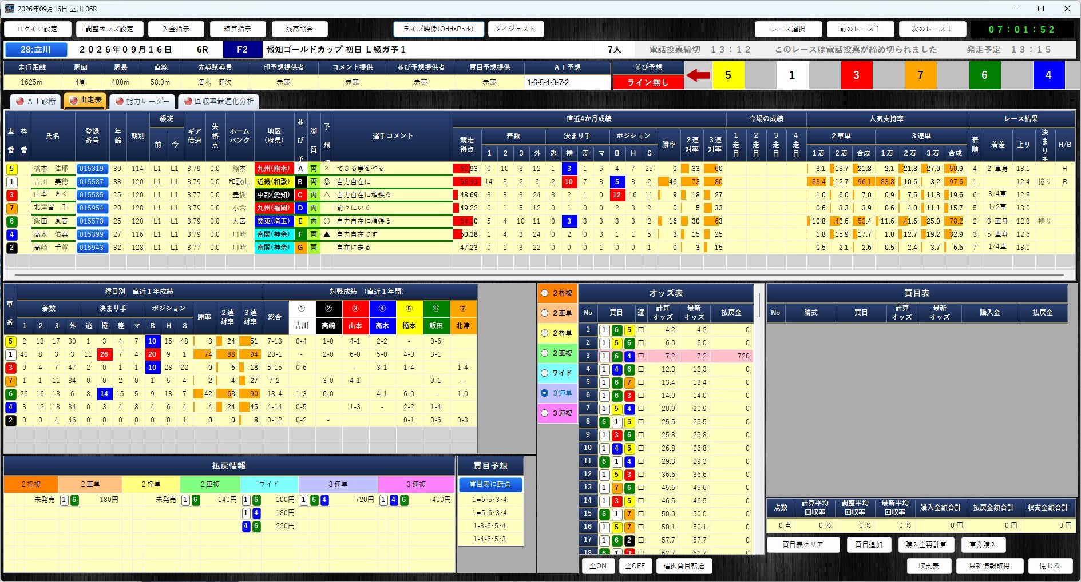Click the application icon in the title bar

pos(9,9)
